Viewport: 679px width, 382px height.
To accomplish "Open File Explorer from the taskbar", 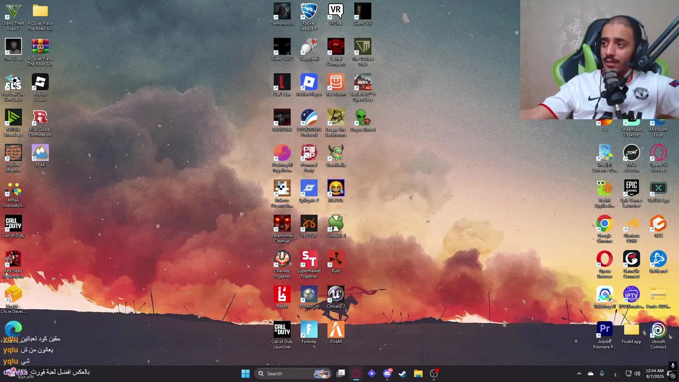I will pyautogui.click(x=418, y=374).
